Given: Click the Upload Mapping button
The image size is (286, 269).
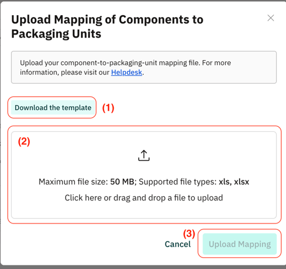Looking at the screenshot, I should point(240,244).
